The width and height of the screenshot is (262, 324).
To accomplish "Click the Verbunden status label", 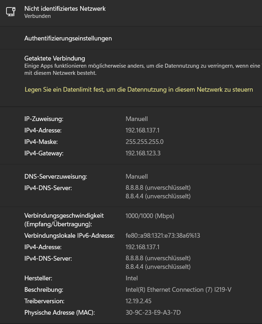I will pos(34,16).
